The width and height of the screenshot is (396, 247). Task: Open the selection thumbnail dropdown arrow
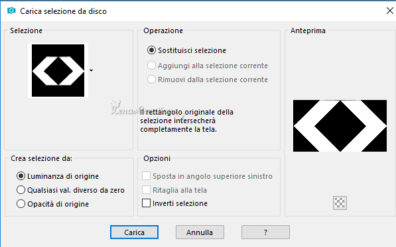click(x=91, y=70)
